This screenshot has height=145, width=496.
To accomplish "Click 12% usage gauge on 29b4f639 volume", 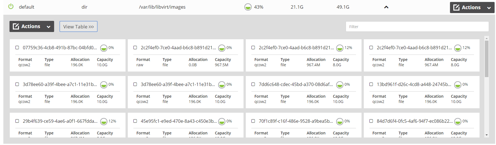I will [103, 122].
